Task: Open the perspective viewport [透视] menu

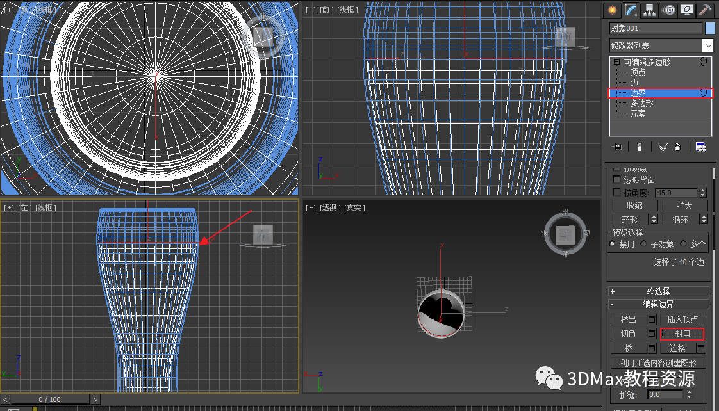Action: [x=329, y=207]
